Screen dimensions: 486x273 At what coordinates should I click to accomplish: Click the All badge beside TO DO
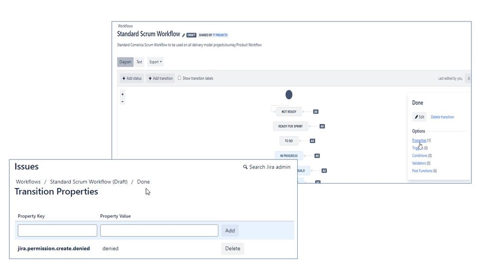312,141
